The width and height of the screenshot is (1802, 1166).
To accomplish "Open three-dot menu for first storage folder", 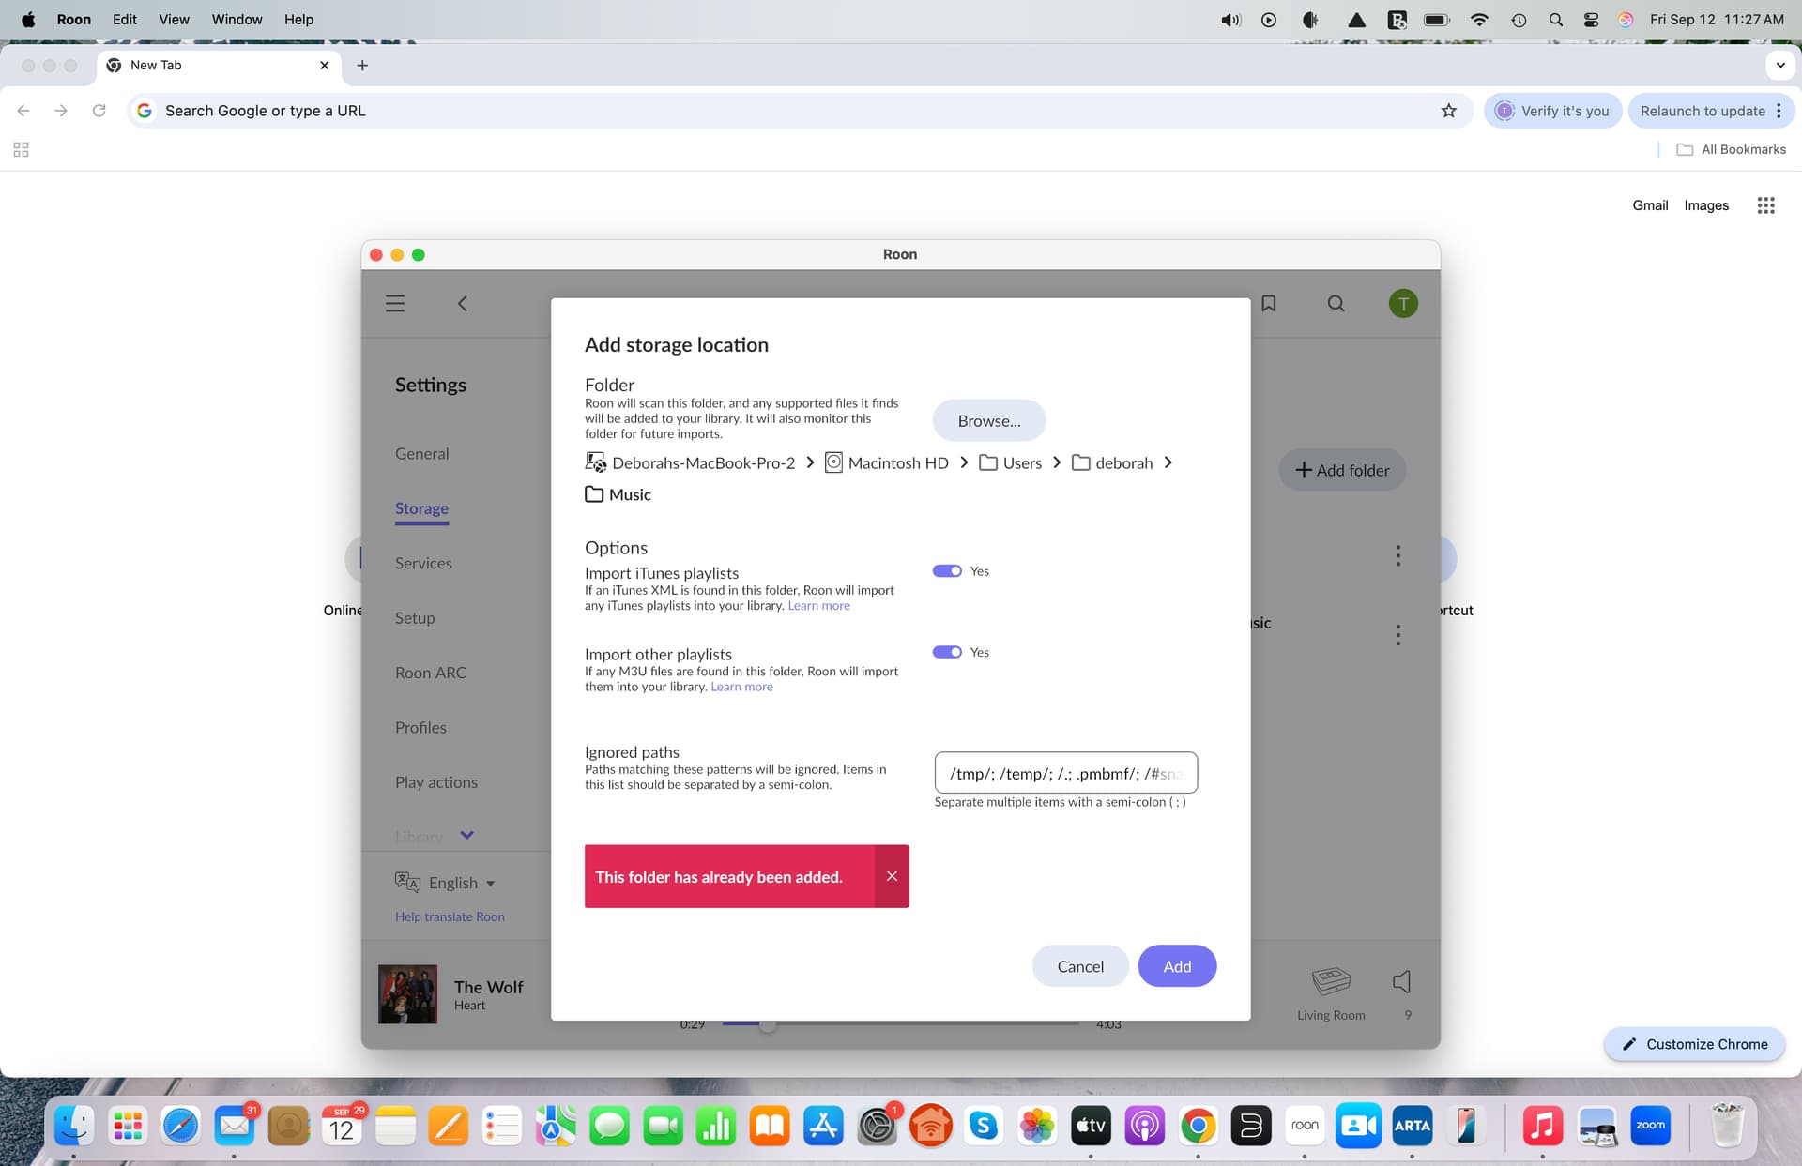I will click(1397, 555).
